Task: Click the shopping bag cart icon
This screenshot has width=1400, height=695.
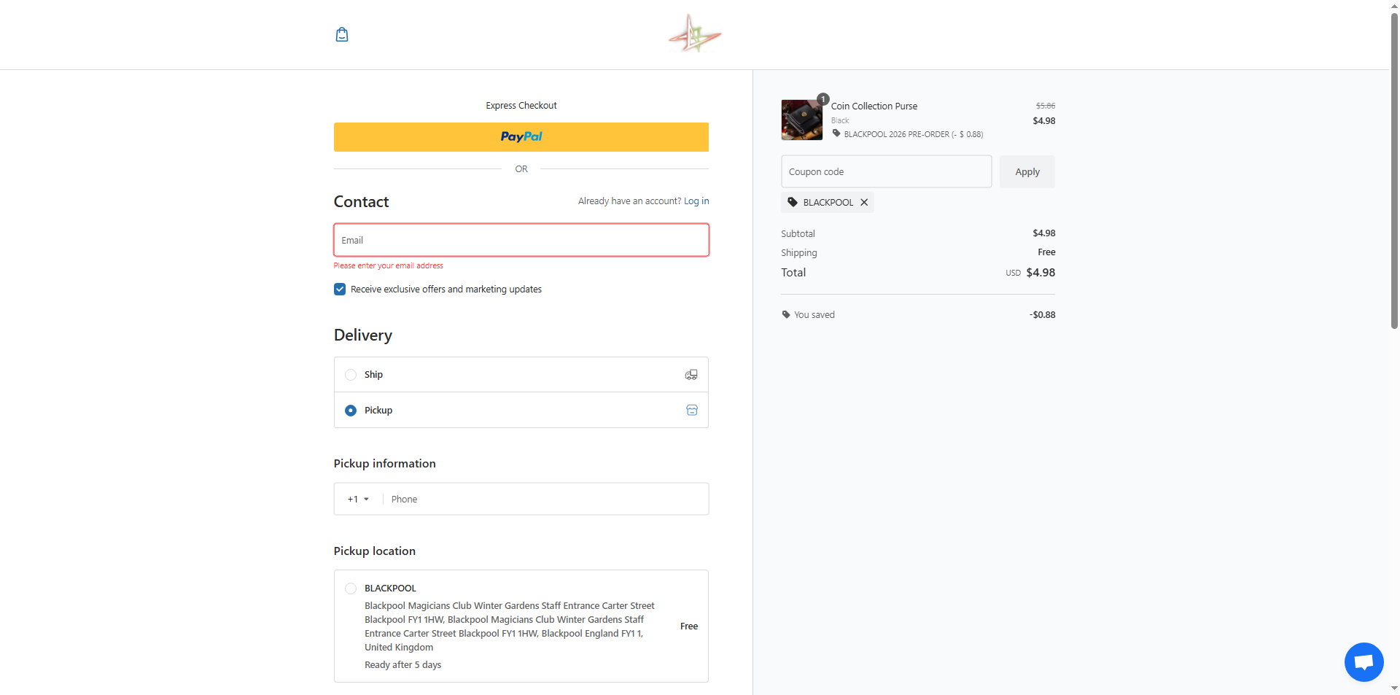Action: 341,34
